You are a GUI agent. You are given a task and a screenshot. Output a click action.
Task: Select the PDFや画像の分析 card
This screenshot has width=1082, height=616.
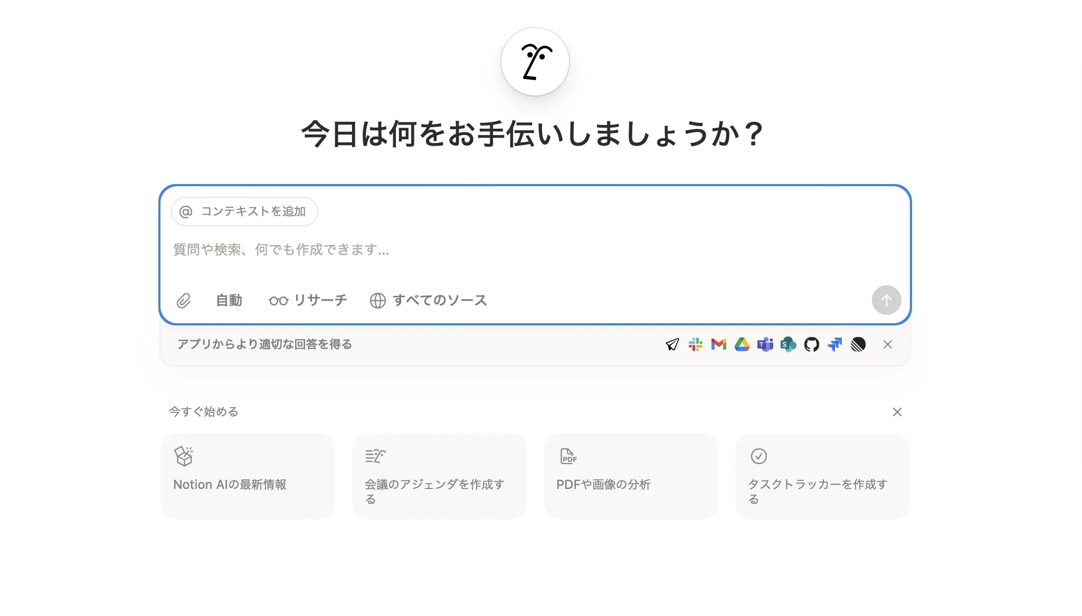[631, 476]
